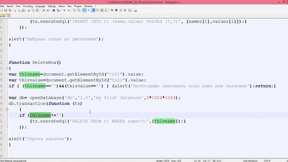Image resolution: width=288 pixels, height=162 pixels.
Task: Zoom out using the toolbar Zoom Out icon
Action: [68, 10]
